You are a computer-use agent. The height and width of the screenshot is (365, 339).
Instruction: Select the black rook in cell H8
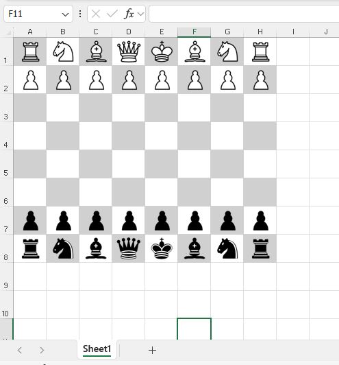tap(261, 248)
